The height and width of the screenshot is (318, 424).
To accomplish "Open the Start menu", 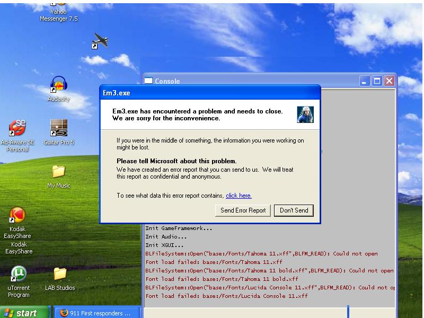I will click(25, 312).
